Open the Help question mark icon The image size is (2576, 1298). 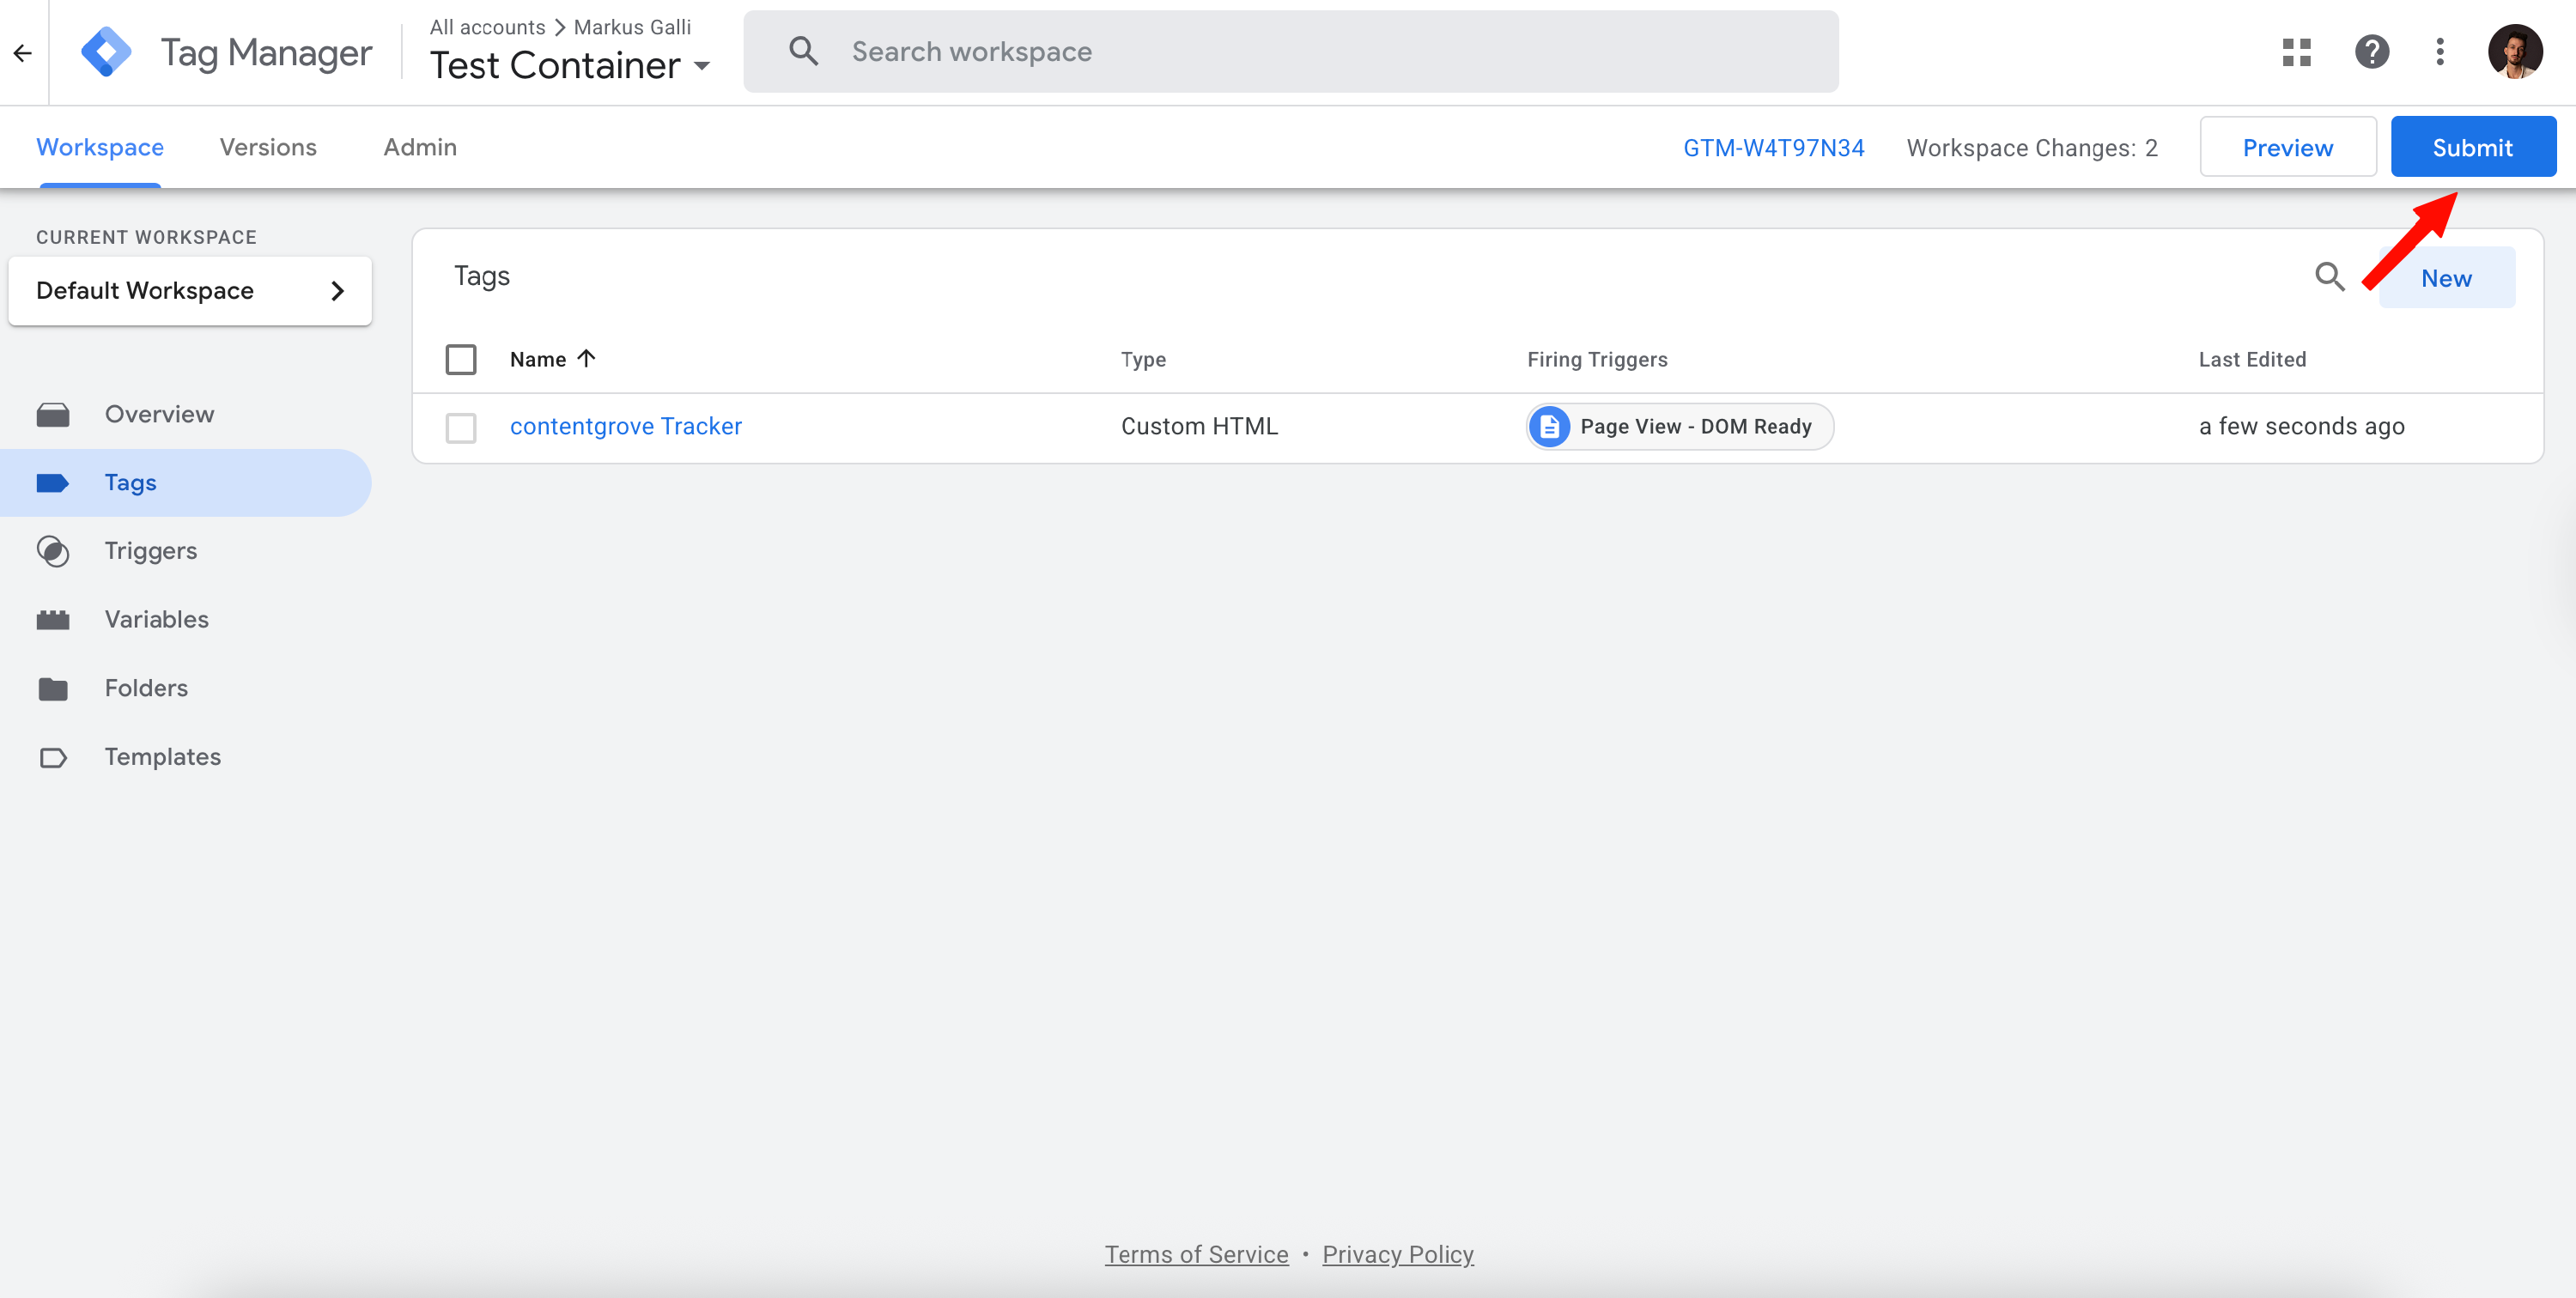[2371, 52]
